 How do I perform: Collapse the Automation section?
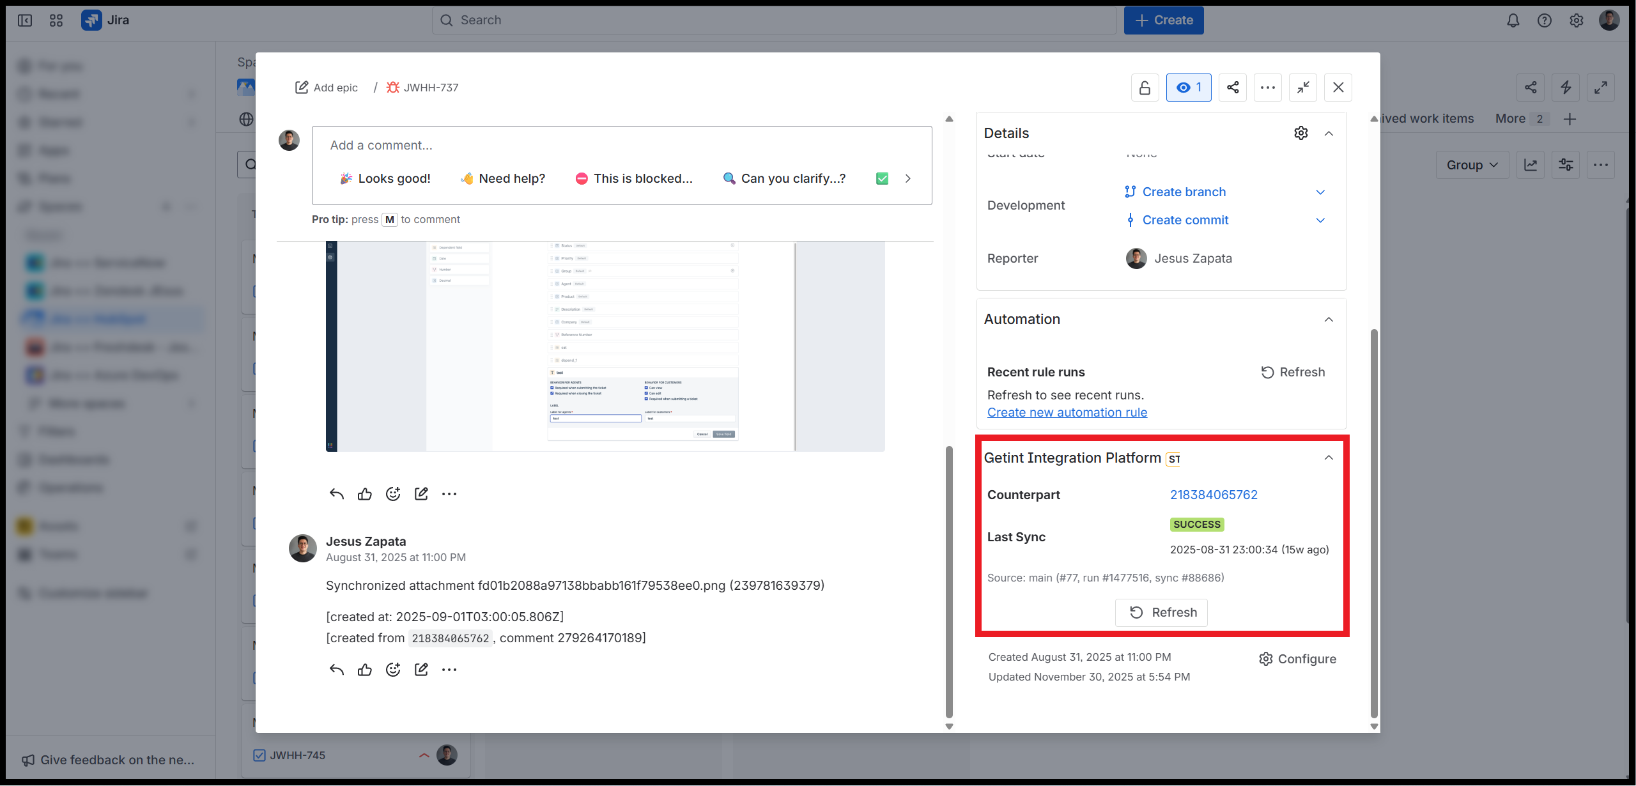(1329, 320)
